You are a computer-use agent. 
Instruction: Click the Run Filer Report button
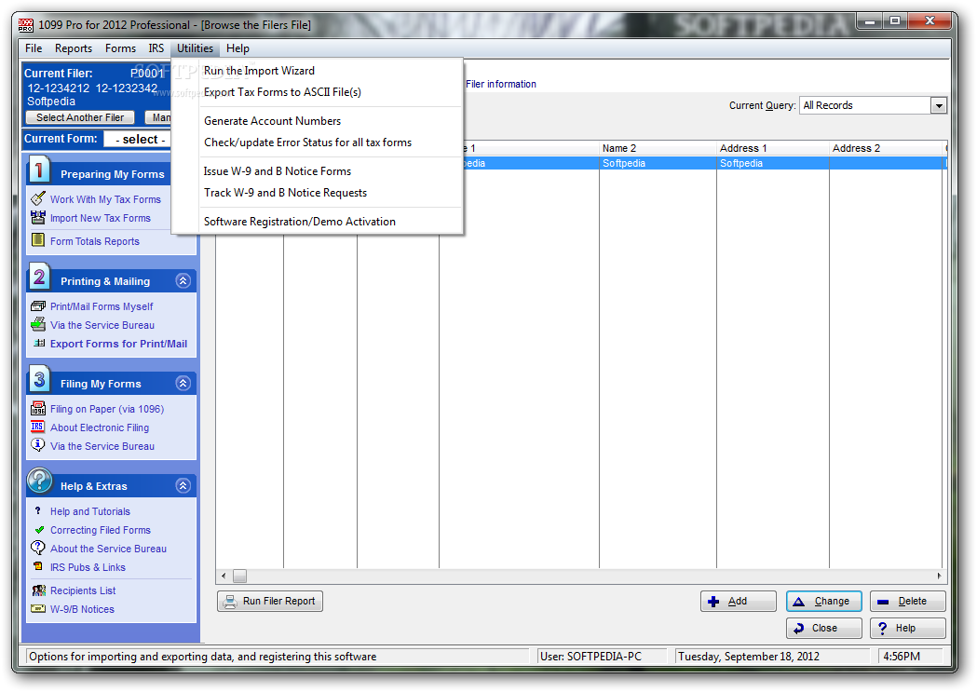[x=270, y=601]
